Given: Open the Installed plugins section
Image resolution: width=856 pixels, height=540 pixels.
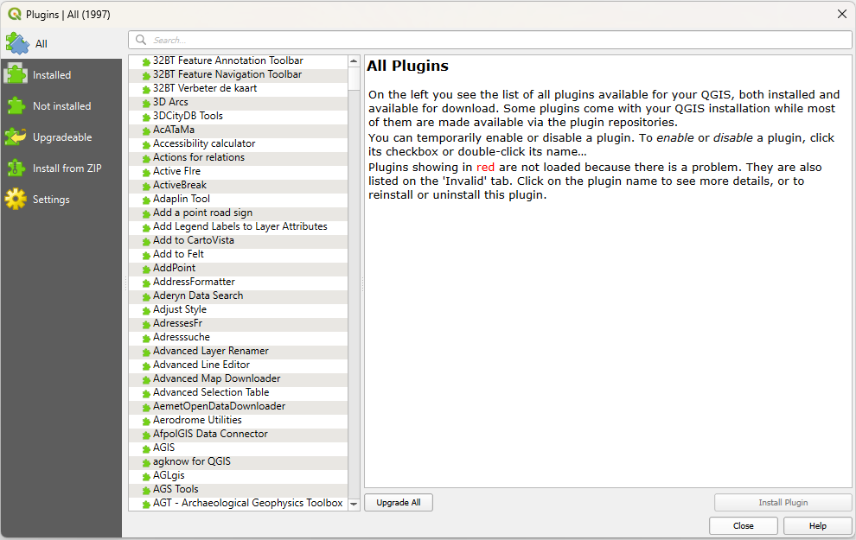Looking at the screenshot, I should click(x=52, y=74).
